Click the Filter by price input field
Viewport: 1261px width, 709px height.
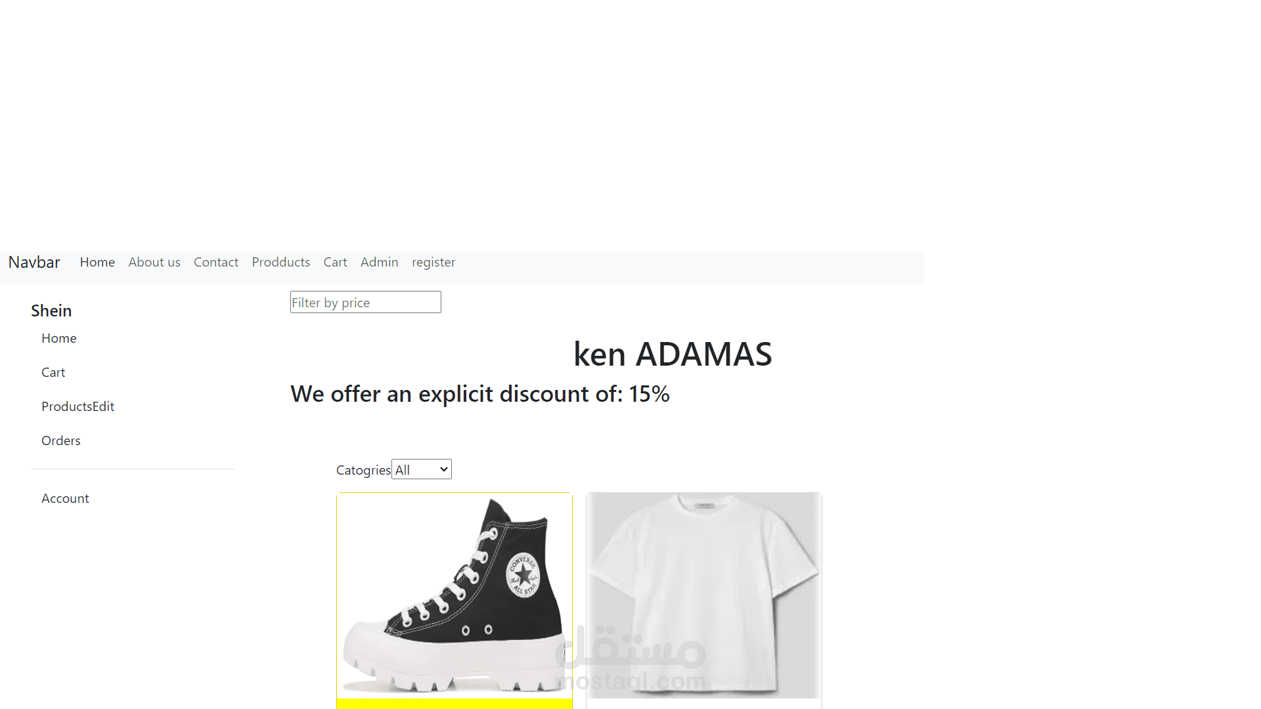point(365,302)
